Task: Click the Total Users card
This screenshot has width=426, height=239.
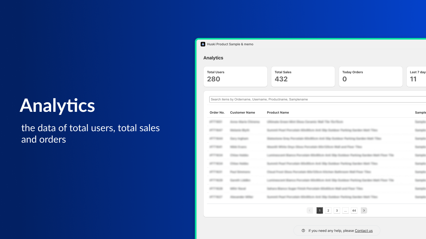Action: (x=235, y=76)
